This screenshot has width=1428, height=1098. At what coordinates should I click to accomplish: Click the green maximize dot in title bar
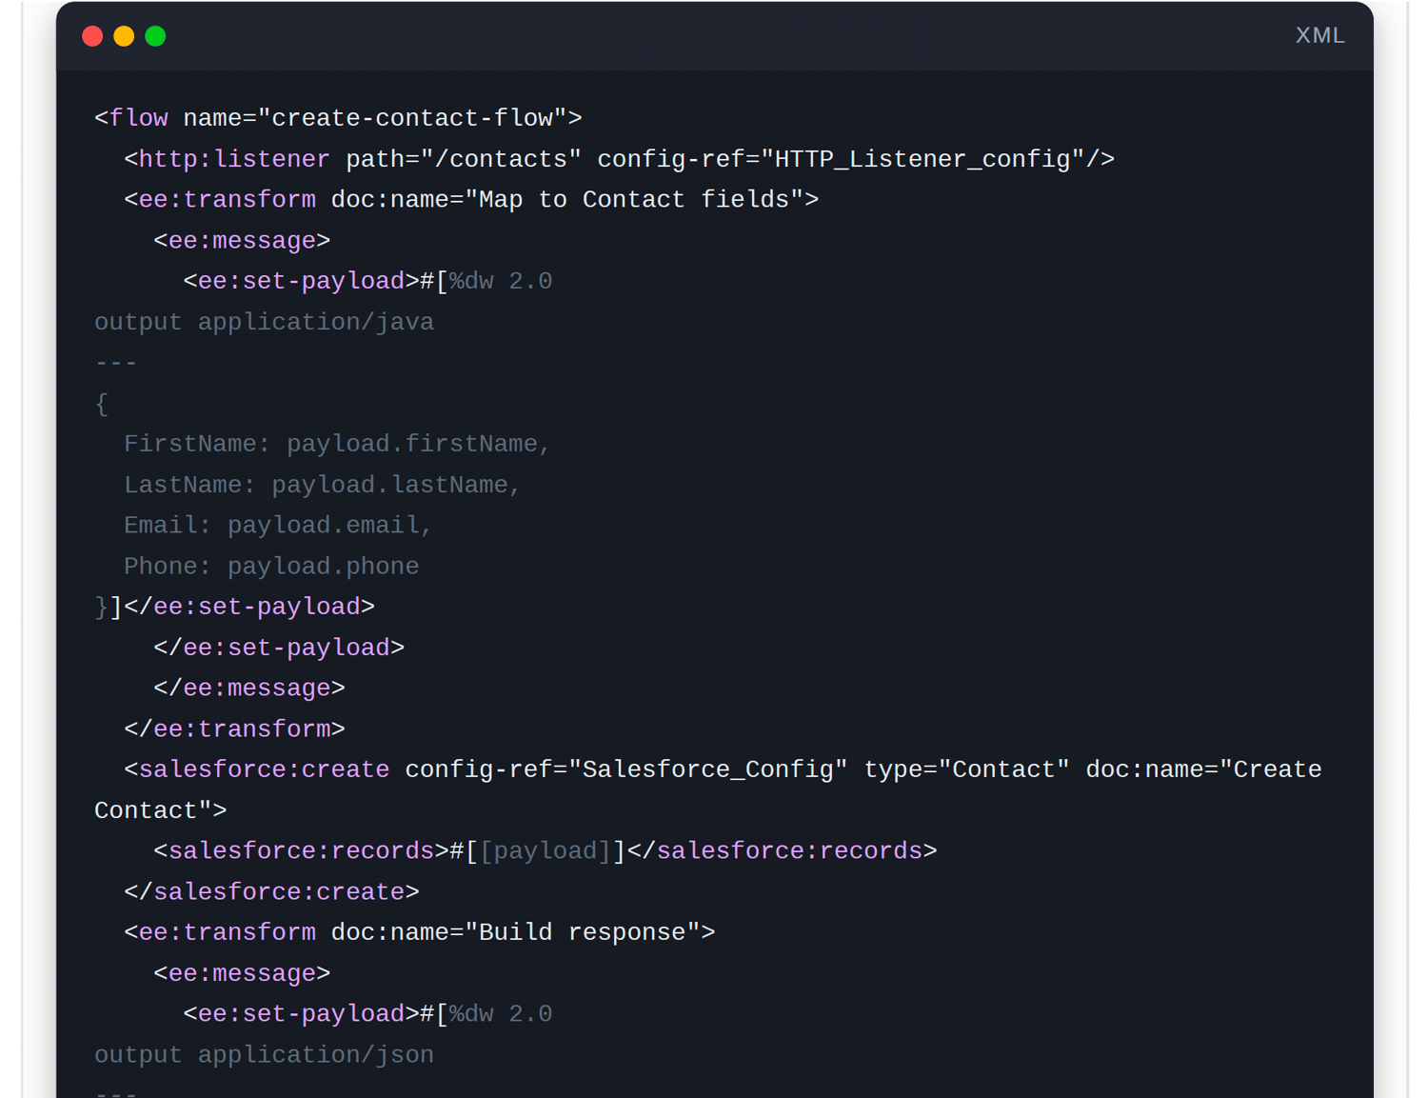point(155,36)
